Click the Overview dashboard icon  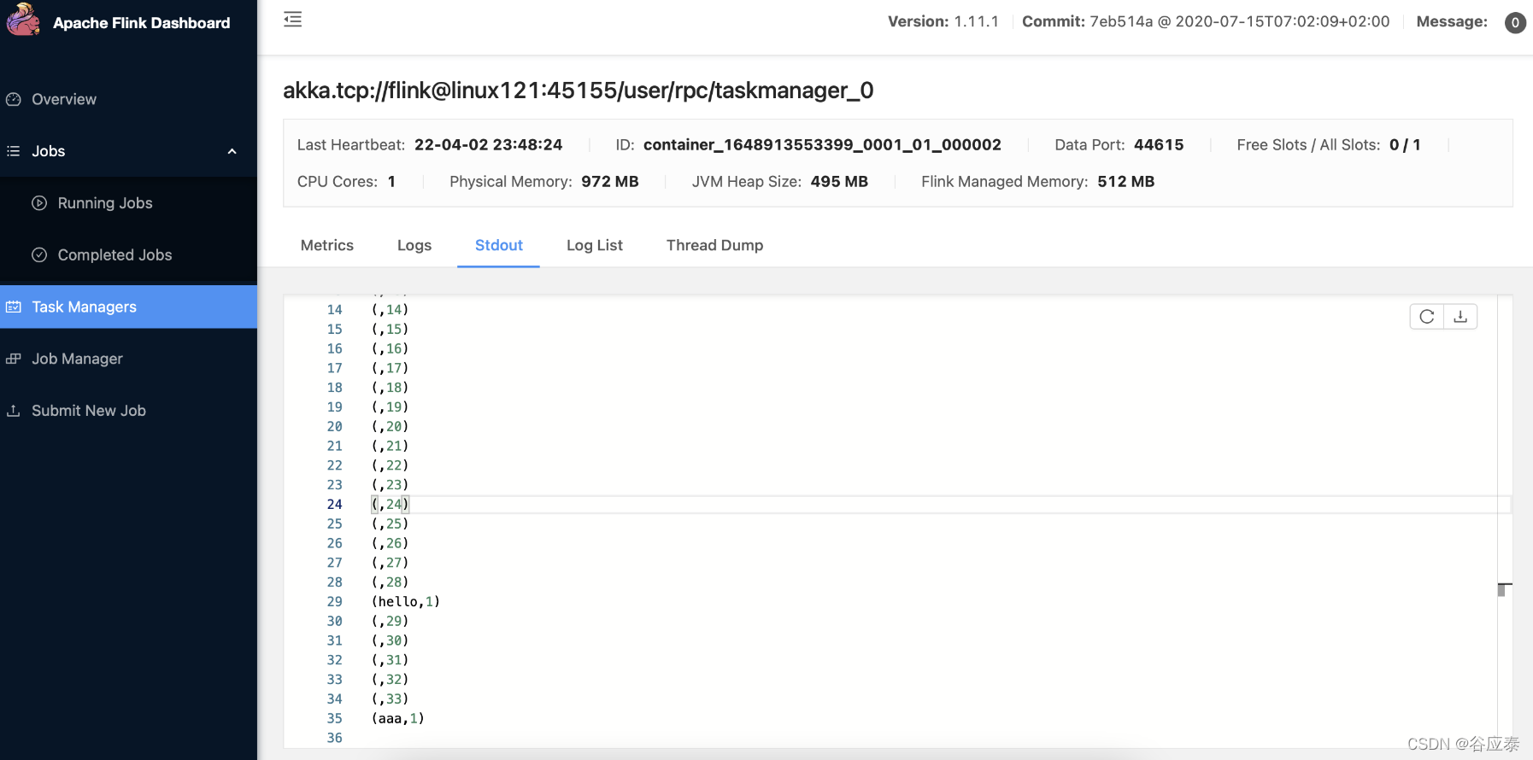[x=14, y=99]
